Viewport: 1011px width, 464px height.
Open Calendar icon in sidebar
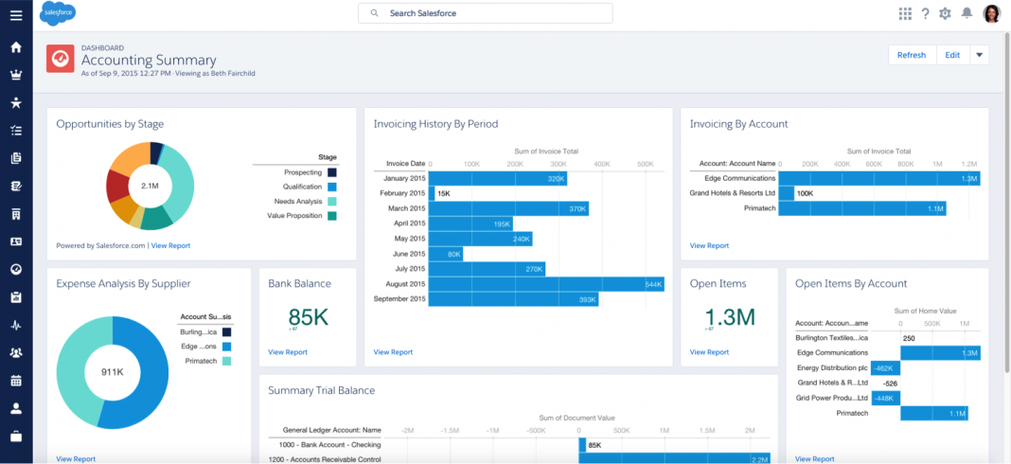[16, 381]
